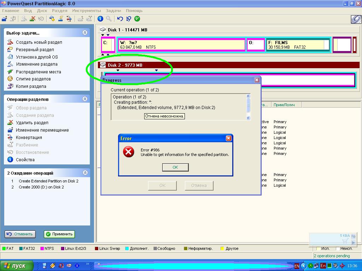Image resolution: width=362 pixels, height=271 pixels.
Task: Open the Помощь menu
Action: click(134, 11)
